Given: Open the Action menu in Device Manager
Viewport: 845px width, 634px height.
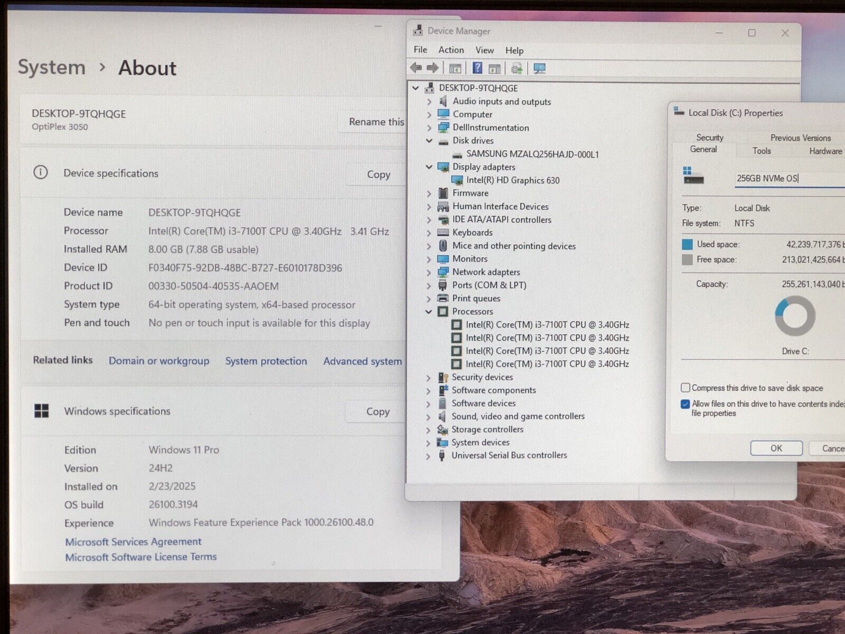Looking at the screenshot, I should click(451, 50).
